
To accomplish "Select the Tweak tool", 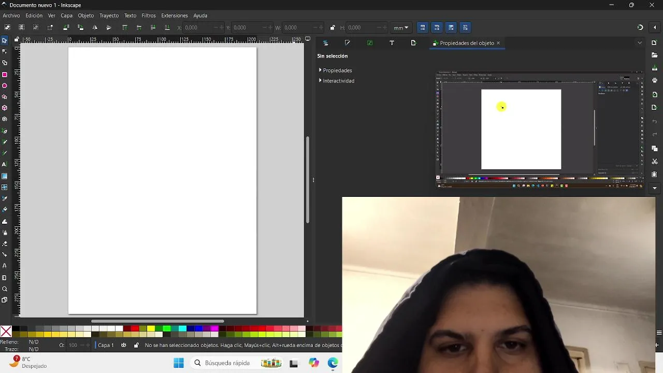I will (5, 221).
